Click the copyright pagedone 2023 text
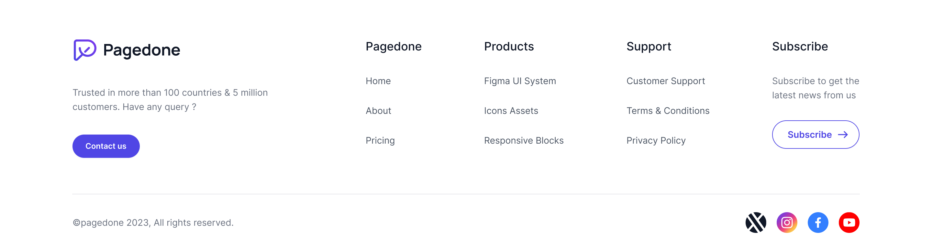The height and width of the screenshot is (251, 932). pyautogui.click(x=153, y=223)
